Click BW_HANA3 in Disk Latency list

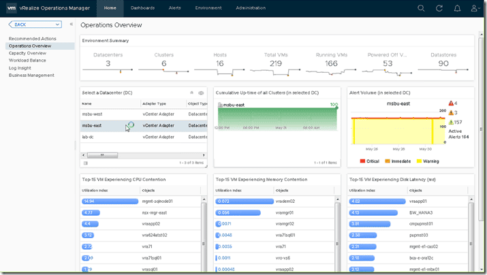click(421, 212)
